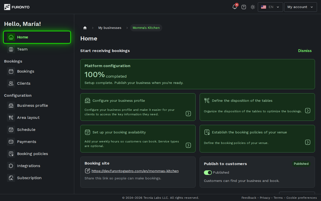Click the Booking policies sidebar icon
This screenshot has height=201, width=321.
11,154
